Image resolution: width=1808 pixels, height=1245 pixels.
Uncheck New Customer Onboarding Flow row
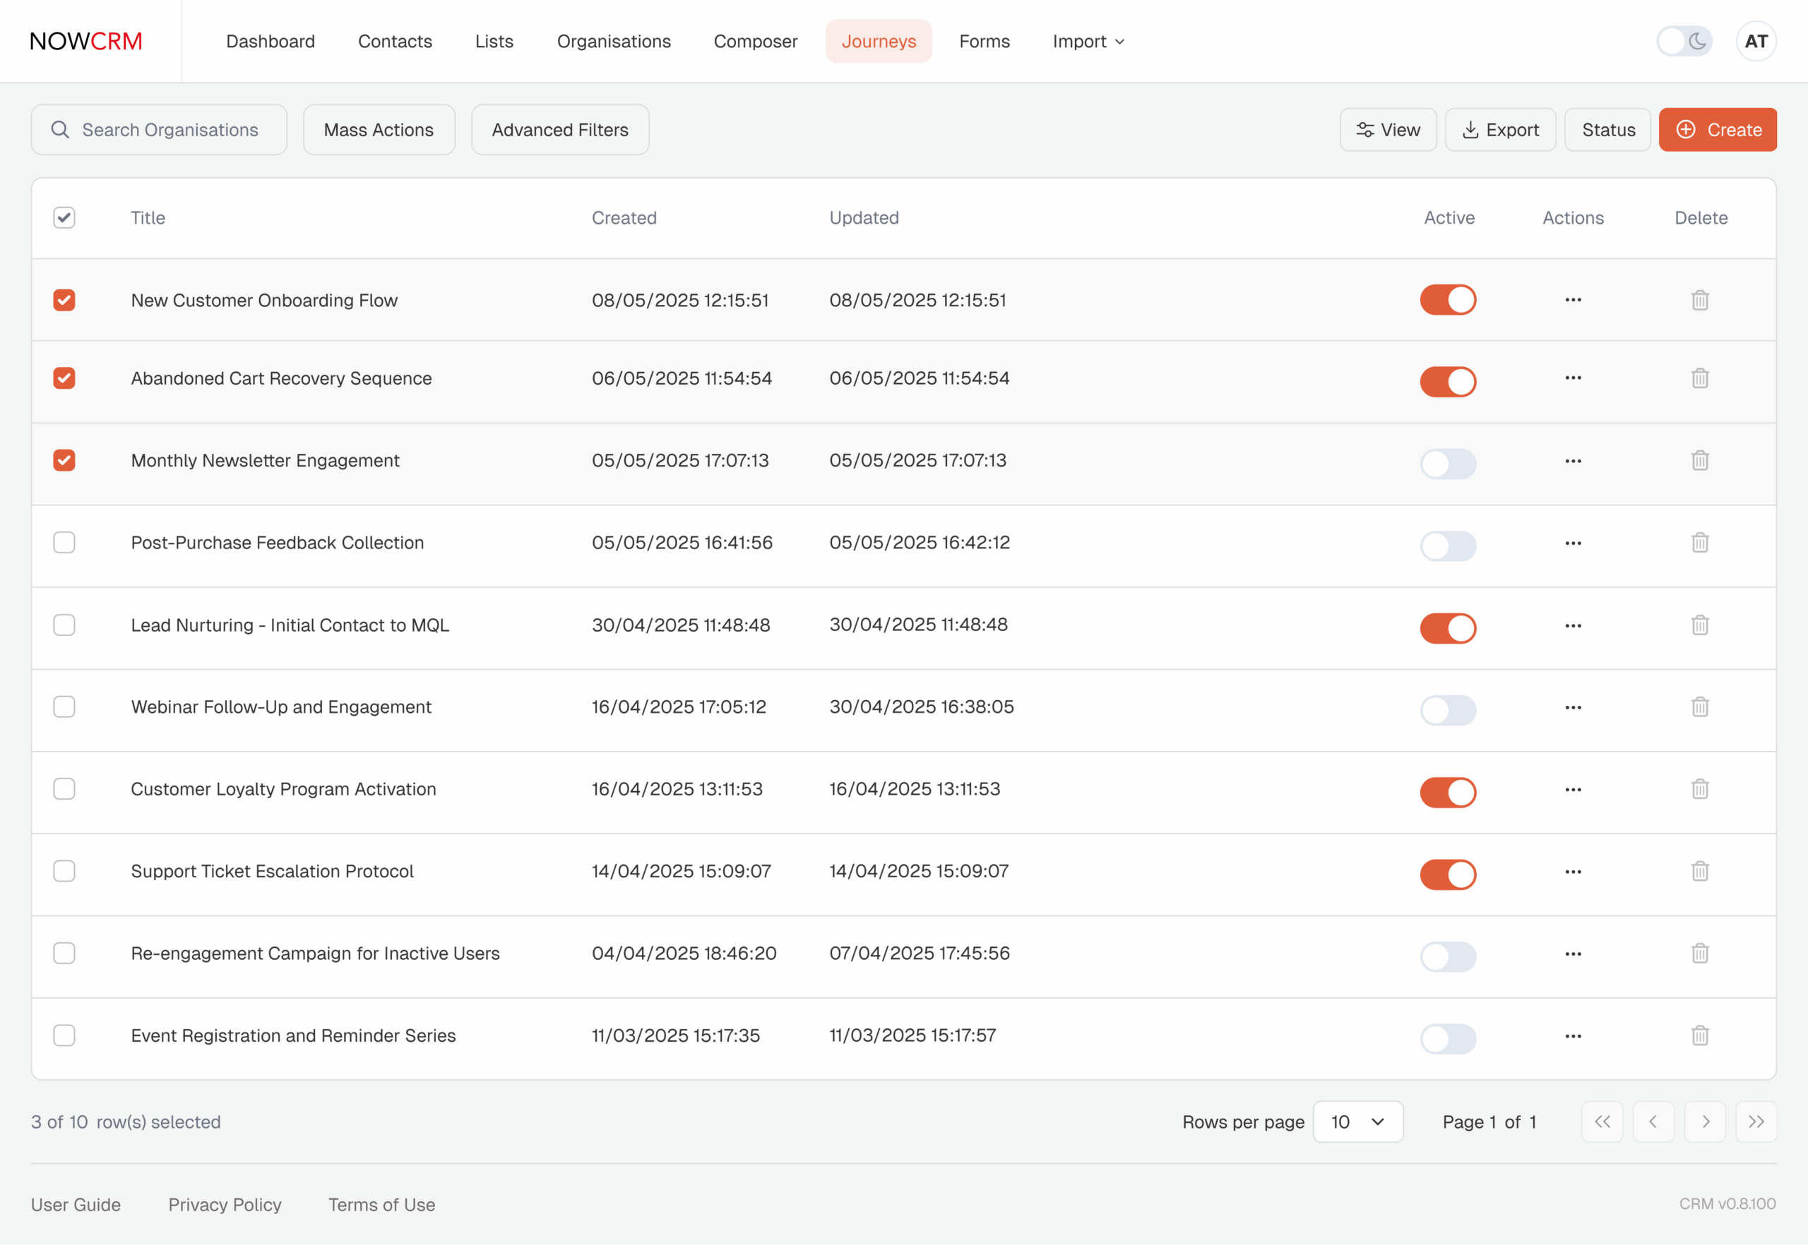click(x=64, y=301)
